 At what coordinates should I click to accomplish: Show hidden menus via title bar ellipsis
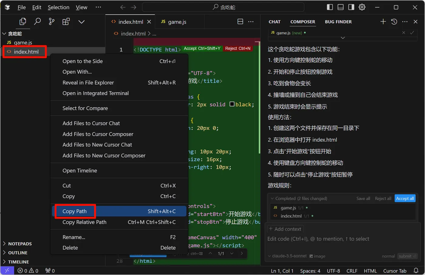click(x=98, y=7)
